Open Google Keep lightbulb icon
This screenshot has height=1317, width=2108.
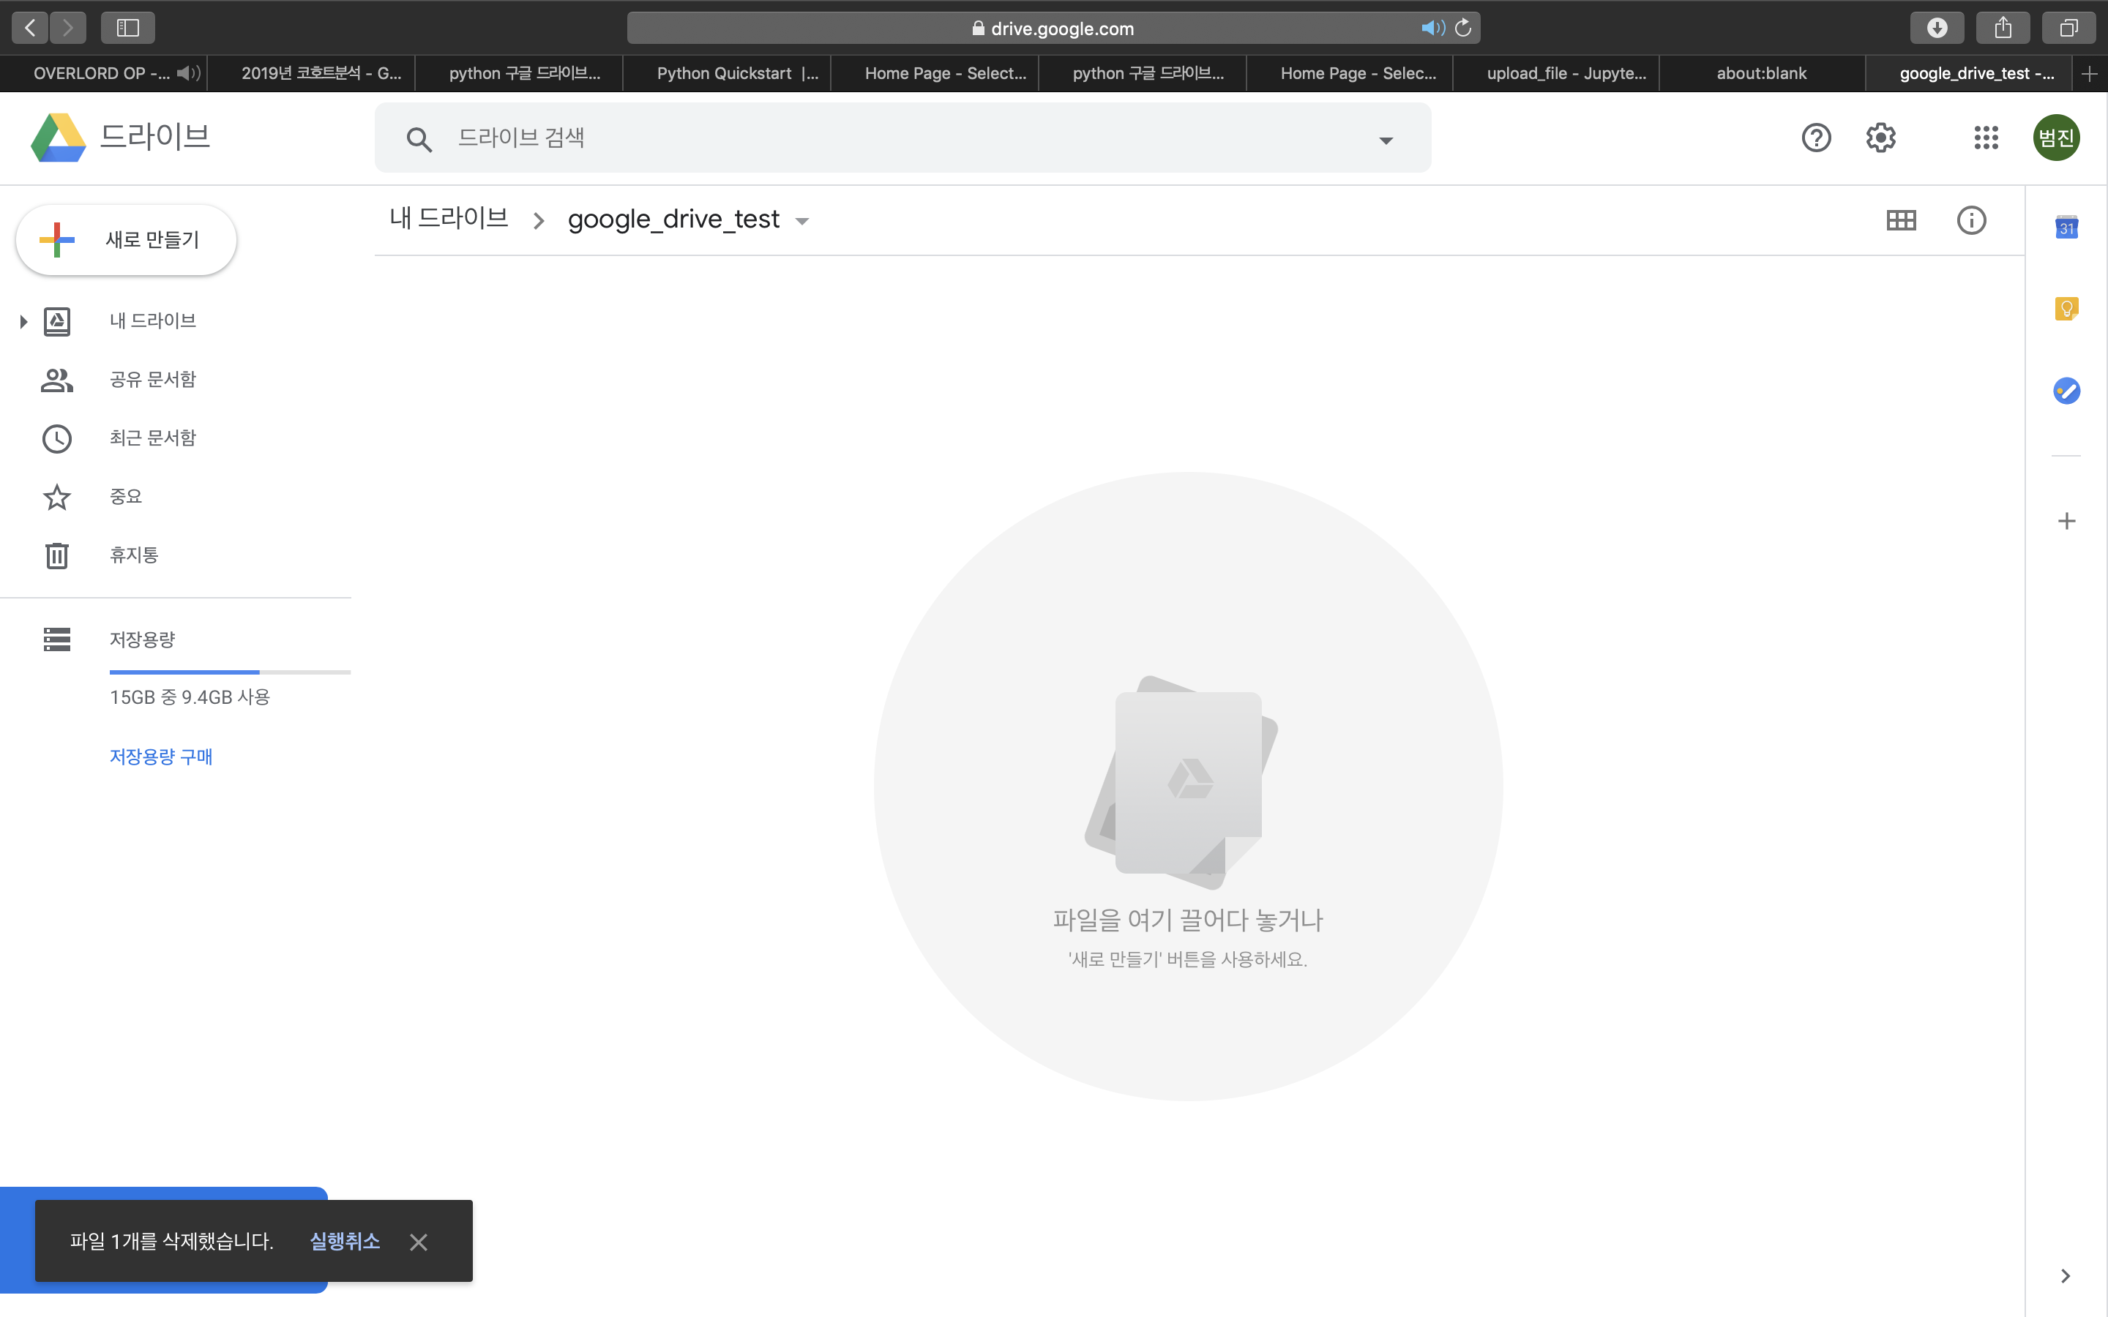pyautogui.click(x=2066, y=308)
